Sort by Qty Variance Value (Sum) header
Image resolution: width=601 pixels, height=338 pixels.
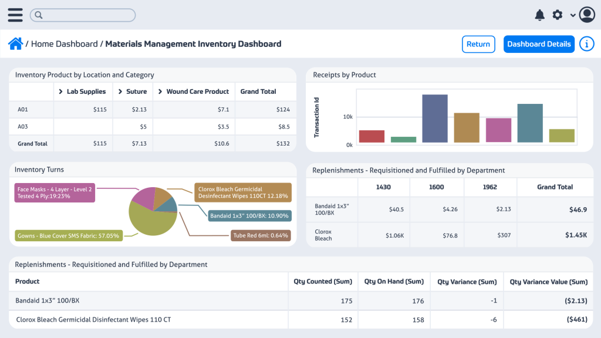(x=549, y=282)
